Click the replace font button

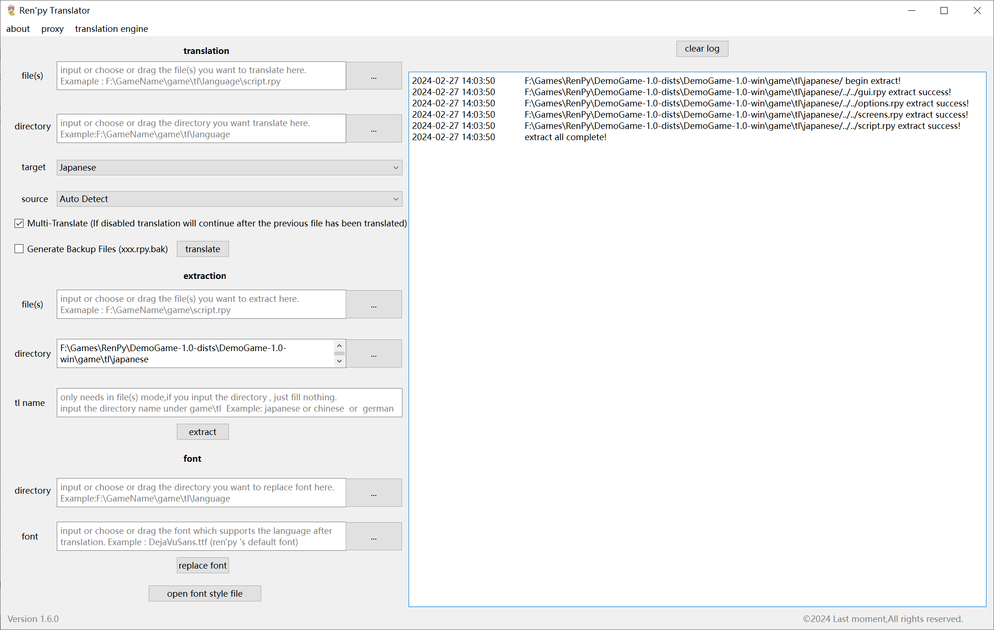(203, 565)
